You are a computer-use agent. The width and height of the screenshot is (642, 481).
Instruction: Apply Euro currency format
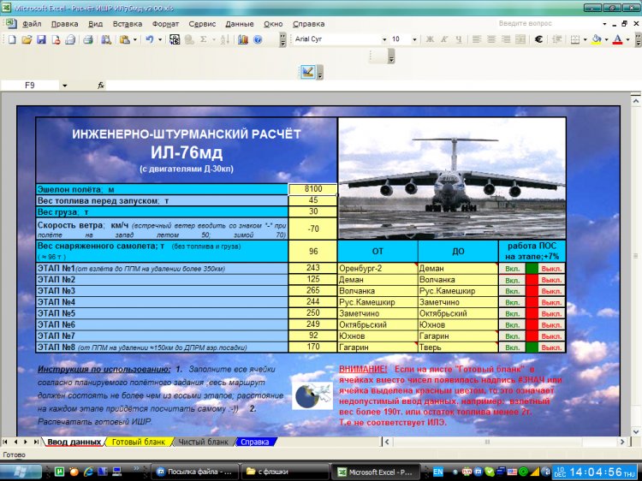[x=538, y=39]
